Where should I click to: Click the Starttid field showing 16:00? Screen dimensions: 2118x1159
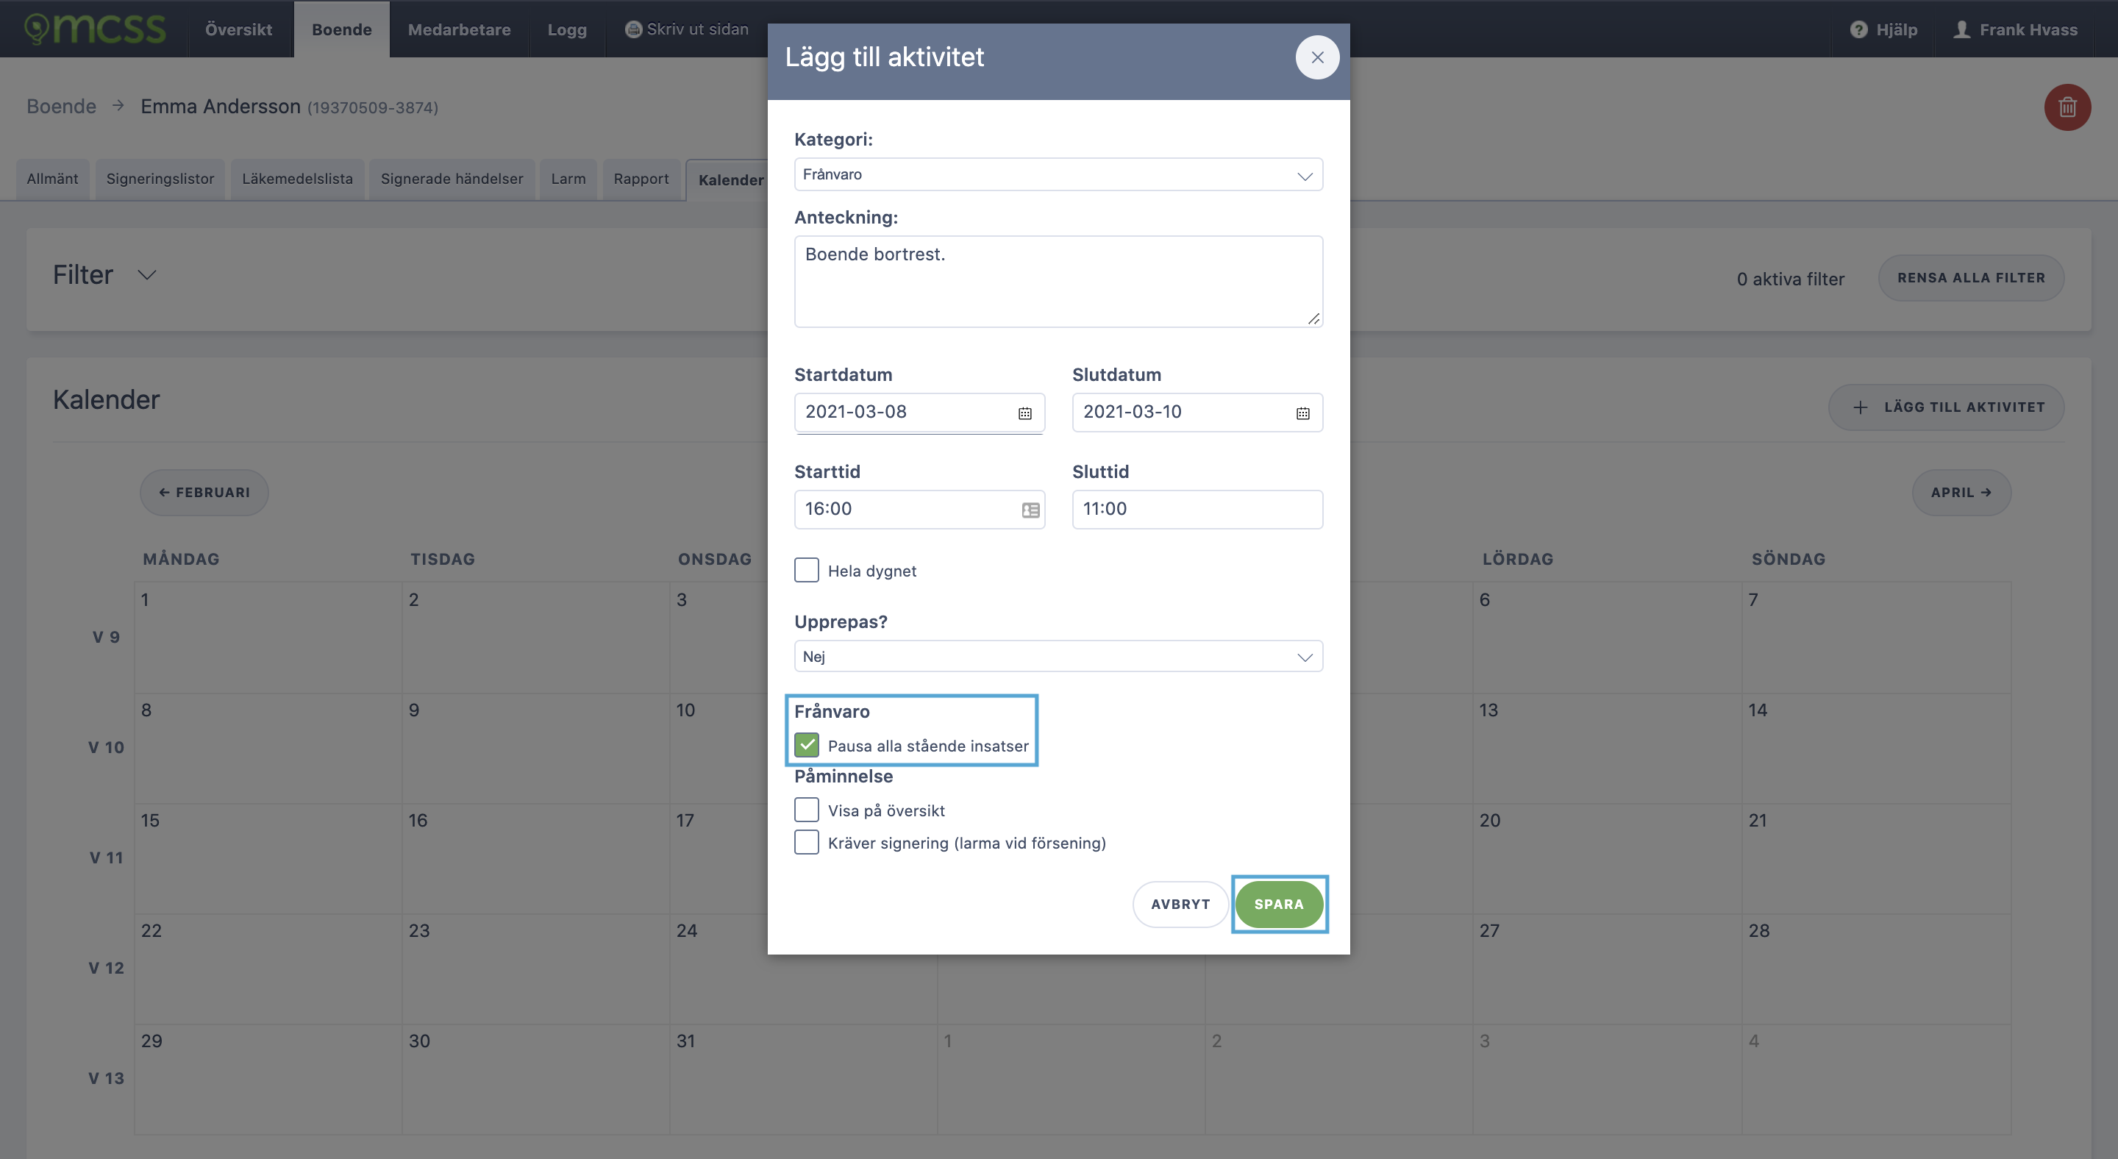[x=919, y=510]
